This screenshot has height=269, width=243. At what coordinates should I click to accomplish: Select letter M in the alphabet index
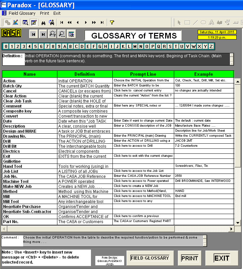click(x=135, y=46)
